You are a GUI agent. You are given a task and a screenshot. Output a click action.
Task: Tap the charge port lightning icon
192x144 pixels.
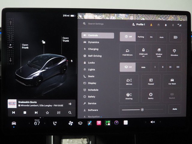(x=72, y=61)
